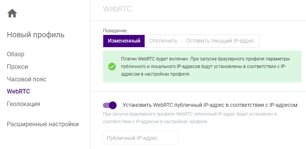Select WebRTC in the sidebar

18,91
